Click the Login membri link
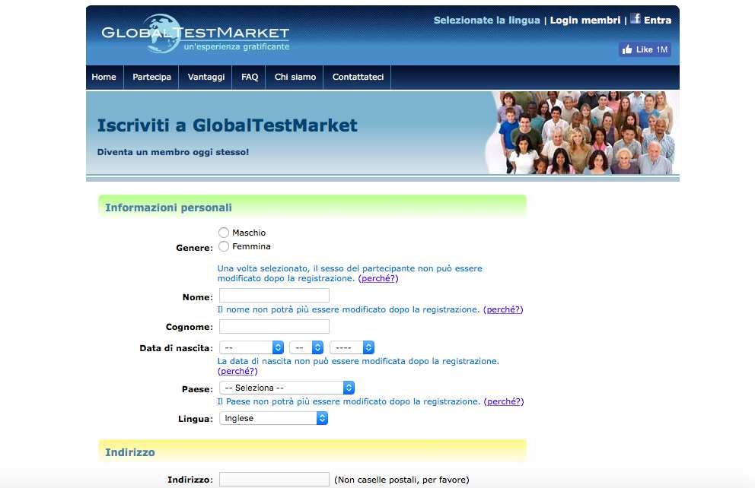This screenshot has height=488, width=755. pos(585,21)
